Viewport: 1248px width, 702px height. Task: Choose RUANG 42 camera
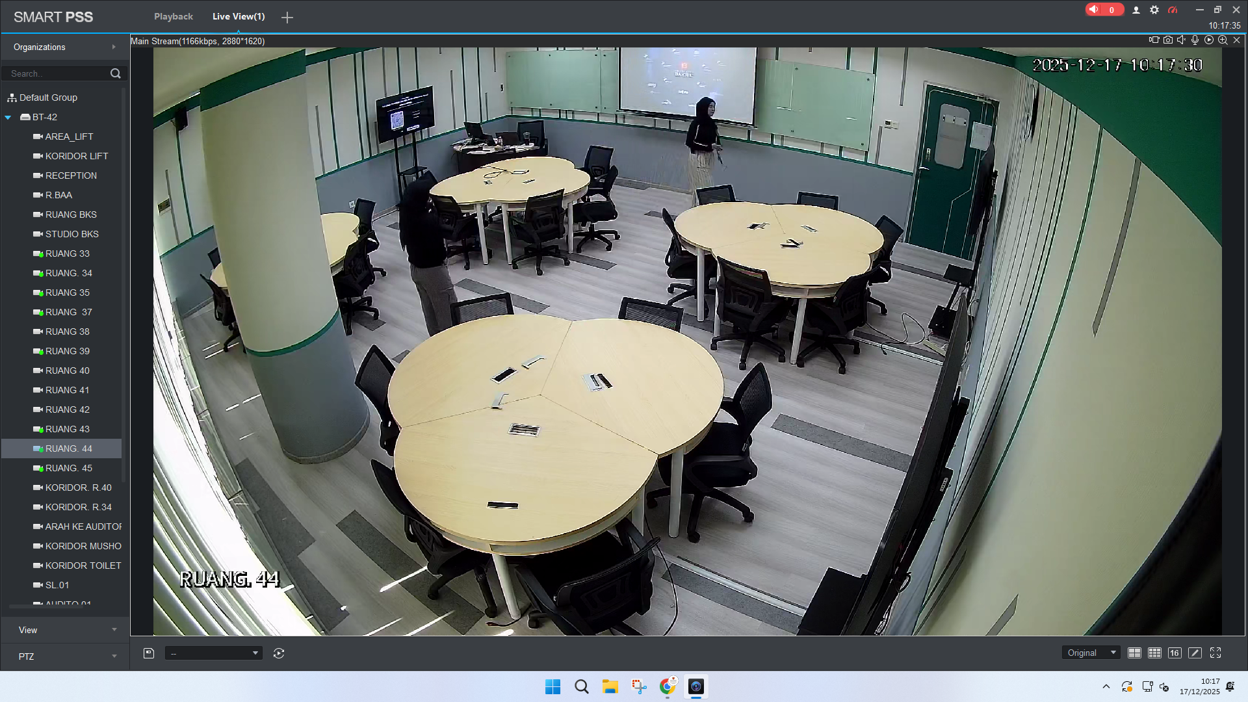[68, 409]
